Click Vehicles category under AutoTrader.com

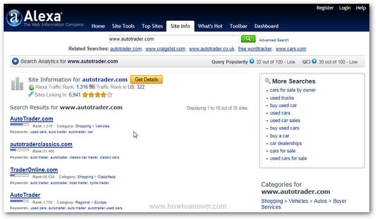[102, 126]
